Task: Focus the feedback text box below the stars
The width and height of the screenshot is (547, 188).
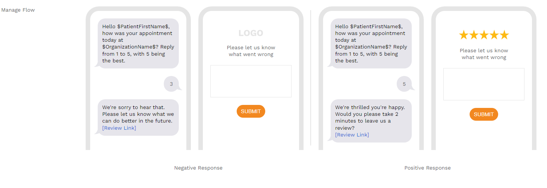Action: pyautogui.click(x=484, y=84)
